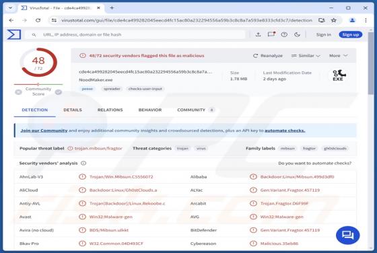Click the Reanalyze button
This screenshot has height=253, width=377.
268,56
